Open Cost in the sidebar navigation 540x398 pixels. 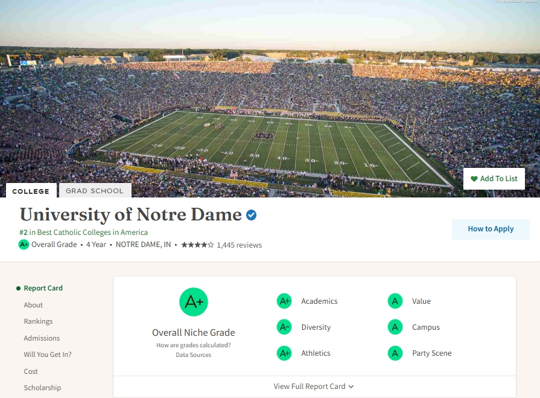[x=31, y=371]
